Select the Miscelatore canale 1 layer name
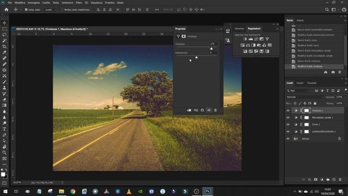The height and width of the screenshot is (196, 348). click(x=322, y=118)
